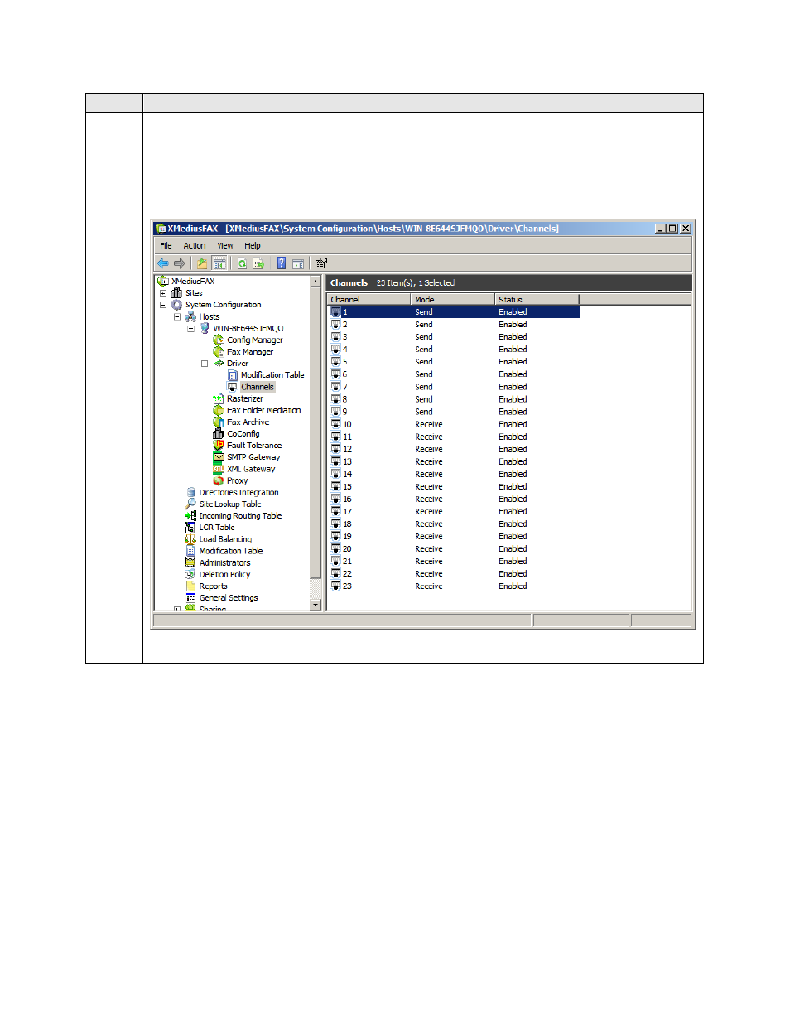
Task: Click the Rasterizer icon in tree
Action: point(219,398)
